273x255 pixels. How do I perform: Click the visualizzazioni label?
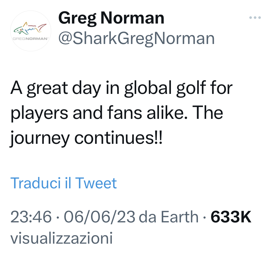(62, 238)
